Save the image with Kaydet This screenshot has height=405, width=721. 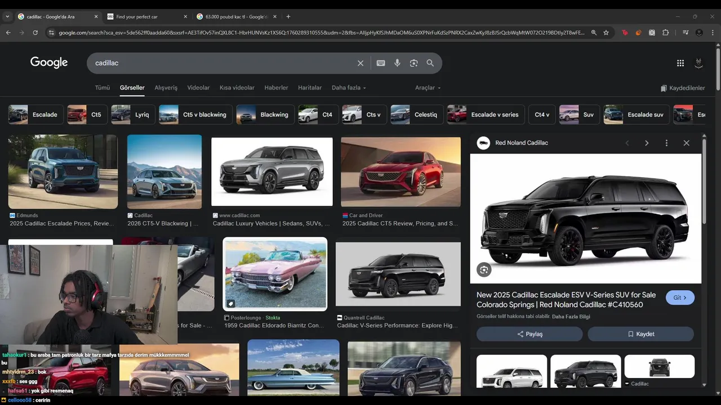coord(640,334)
